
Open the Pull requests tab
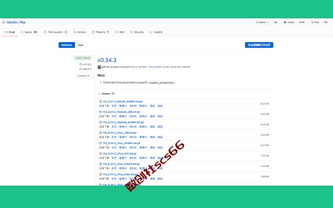[56, 32]
